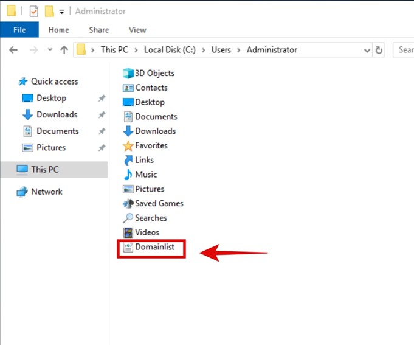Select the Pictures folder icon in file list

pos(128,189)
